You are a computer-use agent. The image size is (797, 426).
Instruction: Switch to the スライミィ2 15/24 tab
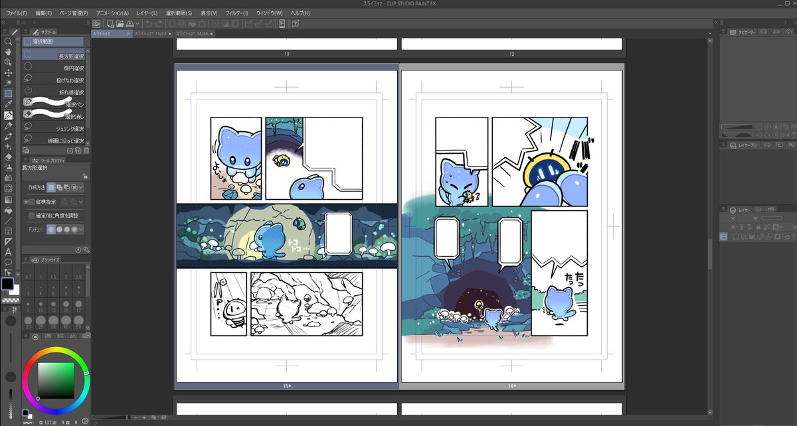tap(153, 34)
